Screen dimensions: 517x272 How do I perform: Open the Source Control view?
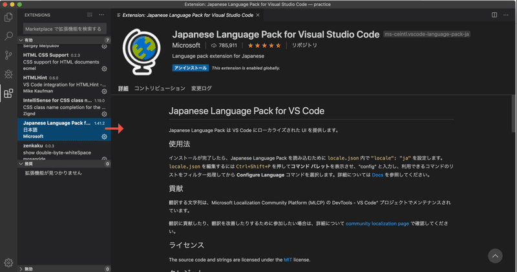8,55
